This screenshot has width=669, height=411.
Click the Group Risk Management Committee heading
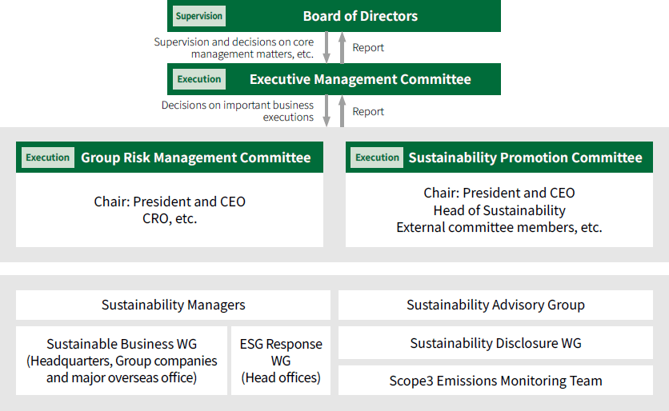click(195, 158)
